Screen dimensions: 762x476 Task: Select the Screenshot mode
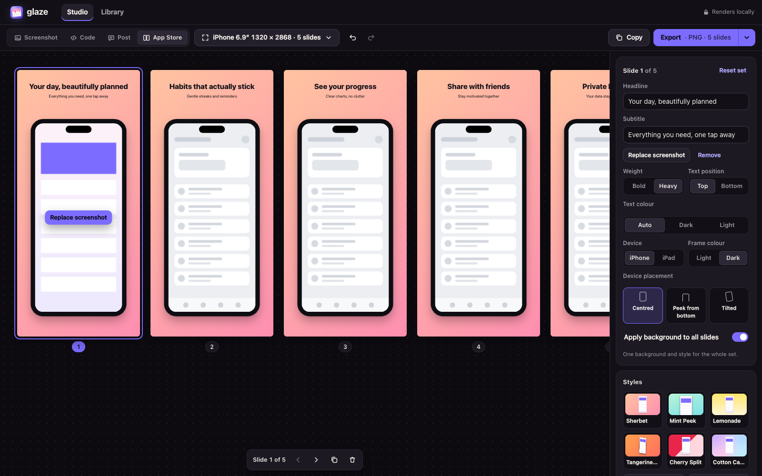click(x=36, y=38)
